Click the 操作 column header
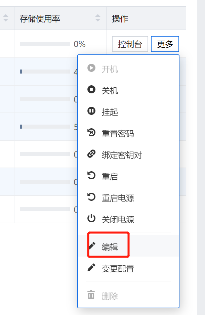Viewport: 205px width, 315px height. (120, 18)
